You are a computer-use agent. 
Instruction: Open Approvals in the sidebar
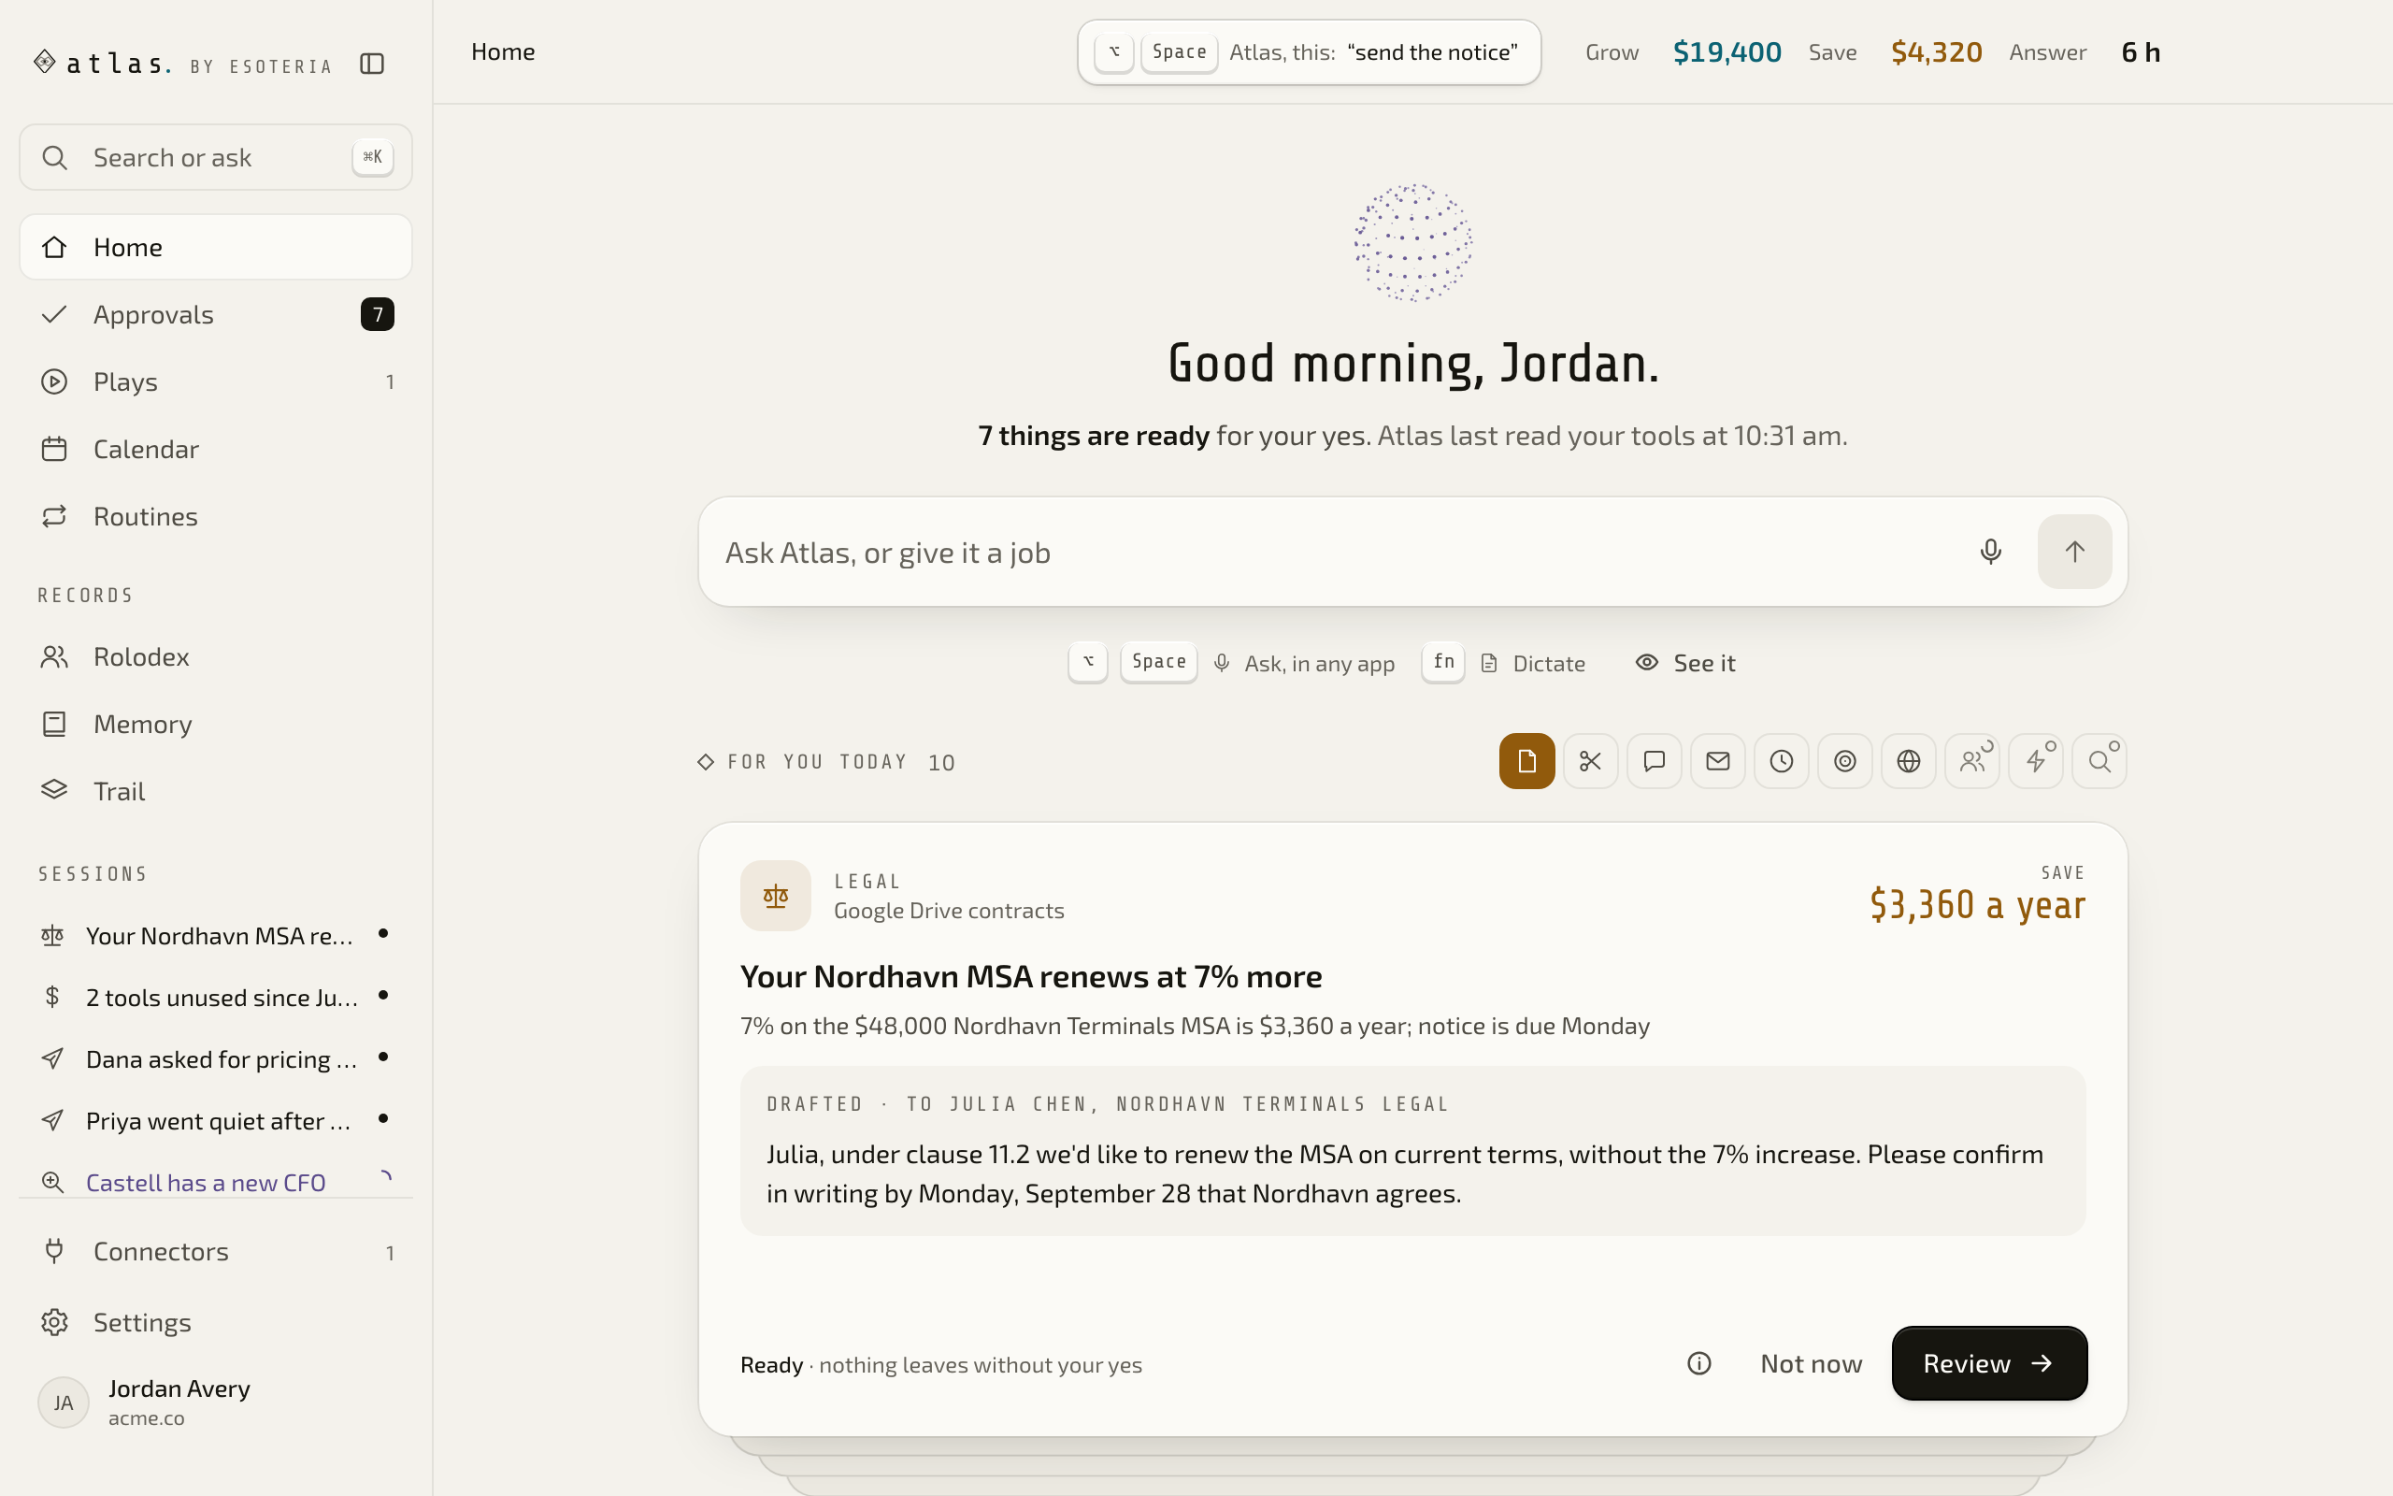click(216, 313)
